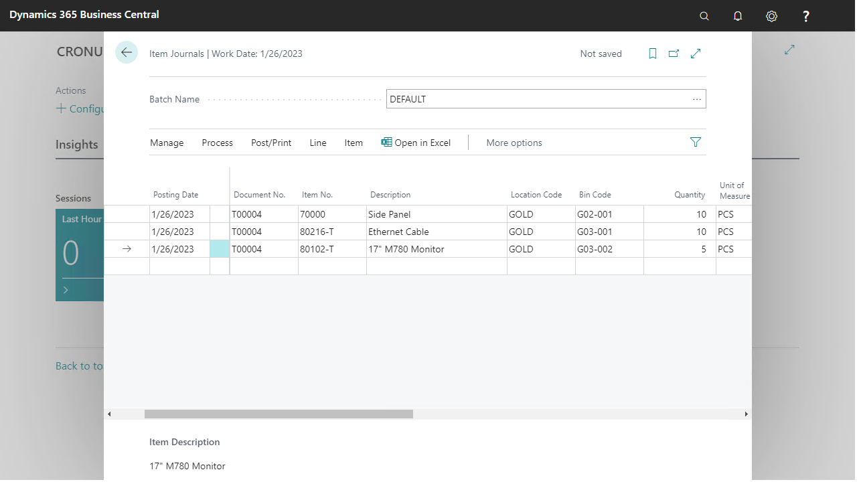Click Open in Excel action
Image resolution: width=857 pixels, height=482 pixels.
(x=416, y=143)
